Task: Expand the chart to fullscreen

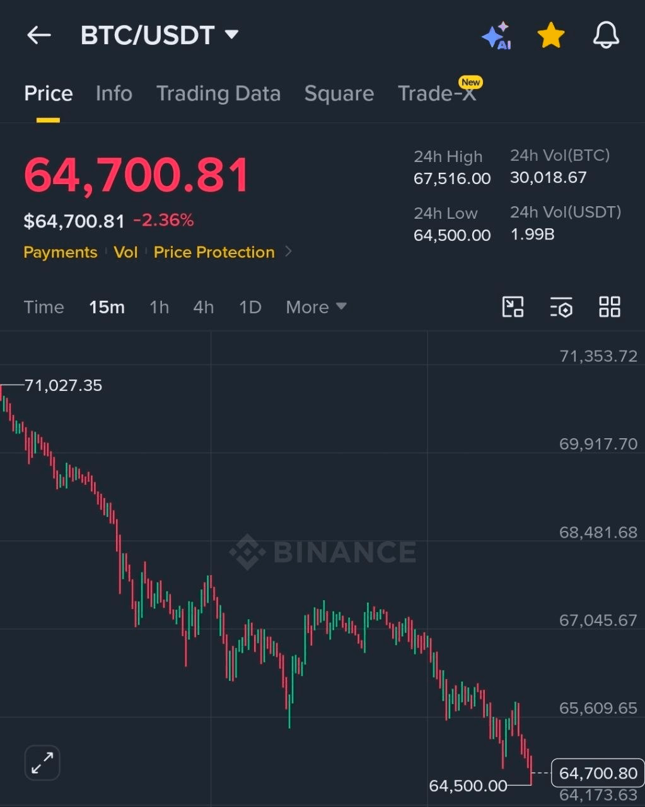Action: coord(42,762)
